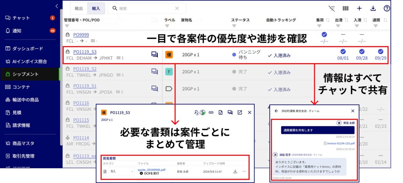Viewport: 403px width, 183px height.
Task: Click 集荷 checkmark on the PO9999 row
Action: (324, 34)
